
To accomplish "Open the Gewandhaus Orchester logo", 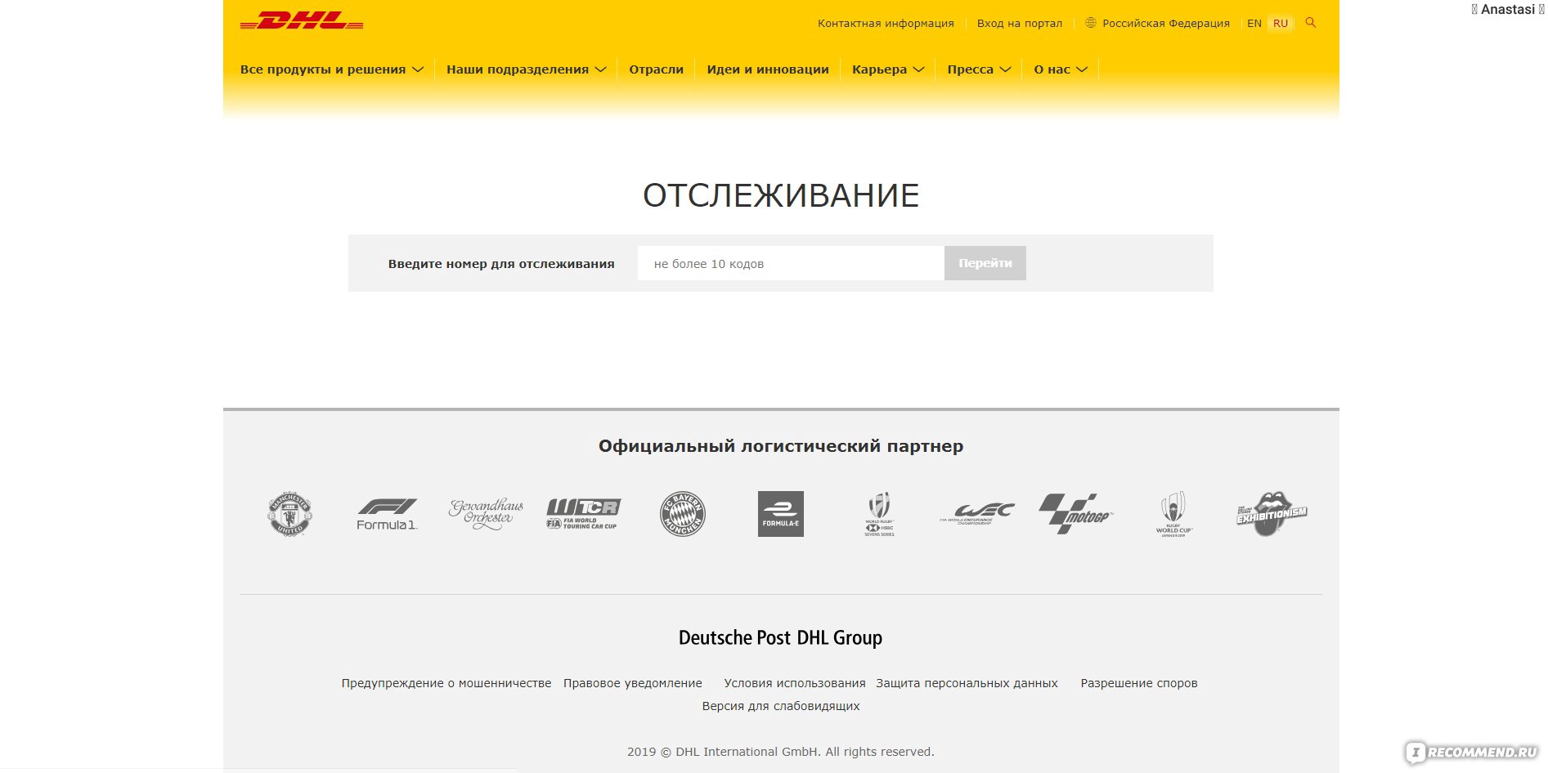I will 486,514.
